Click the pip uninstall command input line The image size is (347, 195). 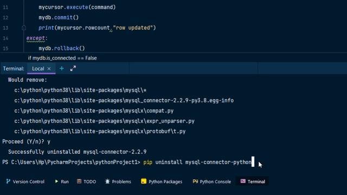point(128,162)
